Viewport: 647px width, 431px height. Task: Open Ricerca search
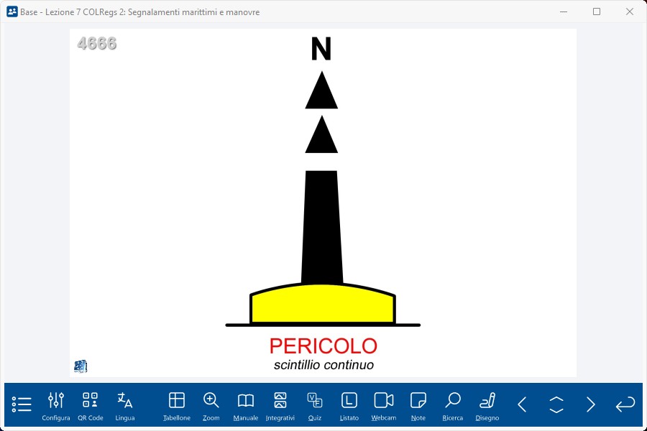453,405
